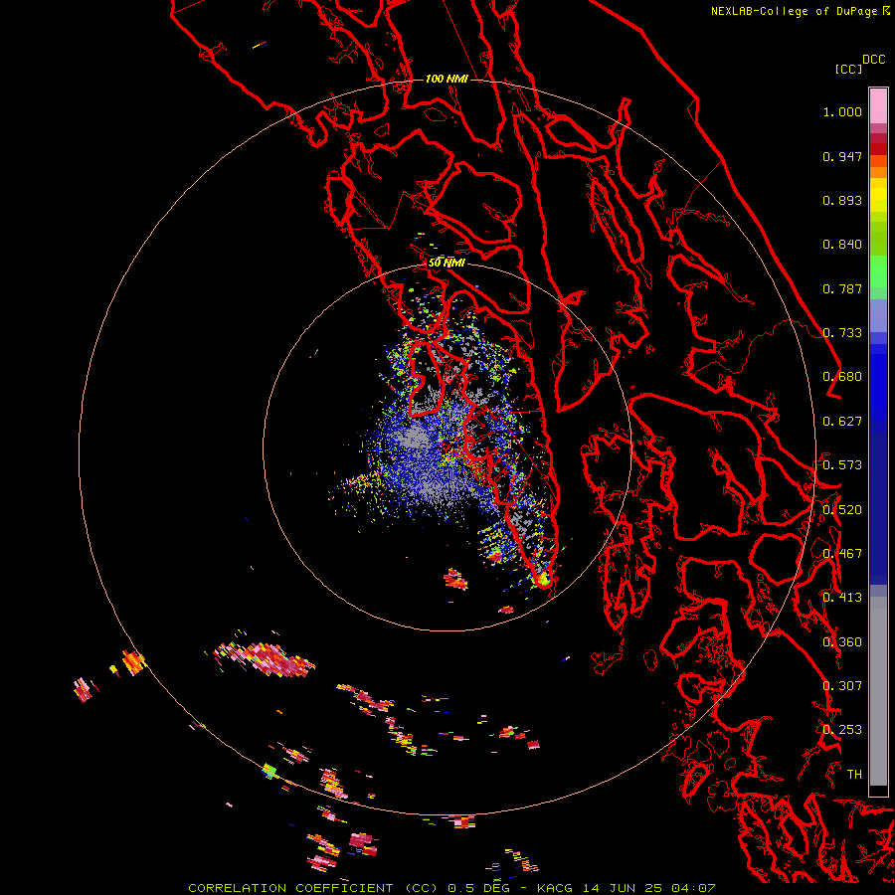Click the 0.5 DEG elevation angle text
This screenshot has height=895, width=895.
point(478,888)
